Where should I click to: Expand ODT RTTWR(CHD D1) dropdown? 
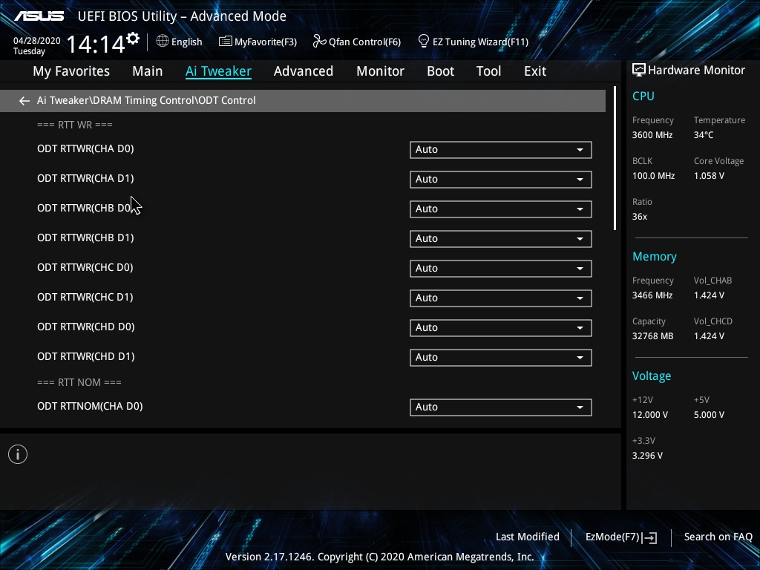(x=501, y=357)
